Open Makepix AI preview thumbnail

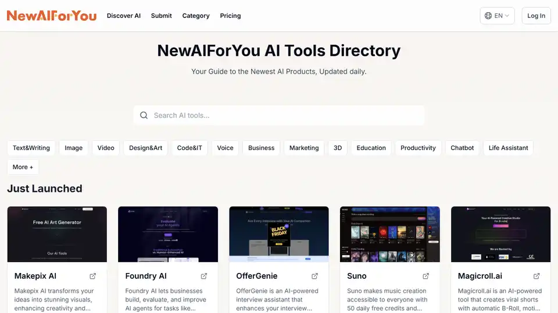point(57,234)
